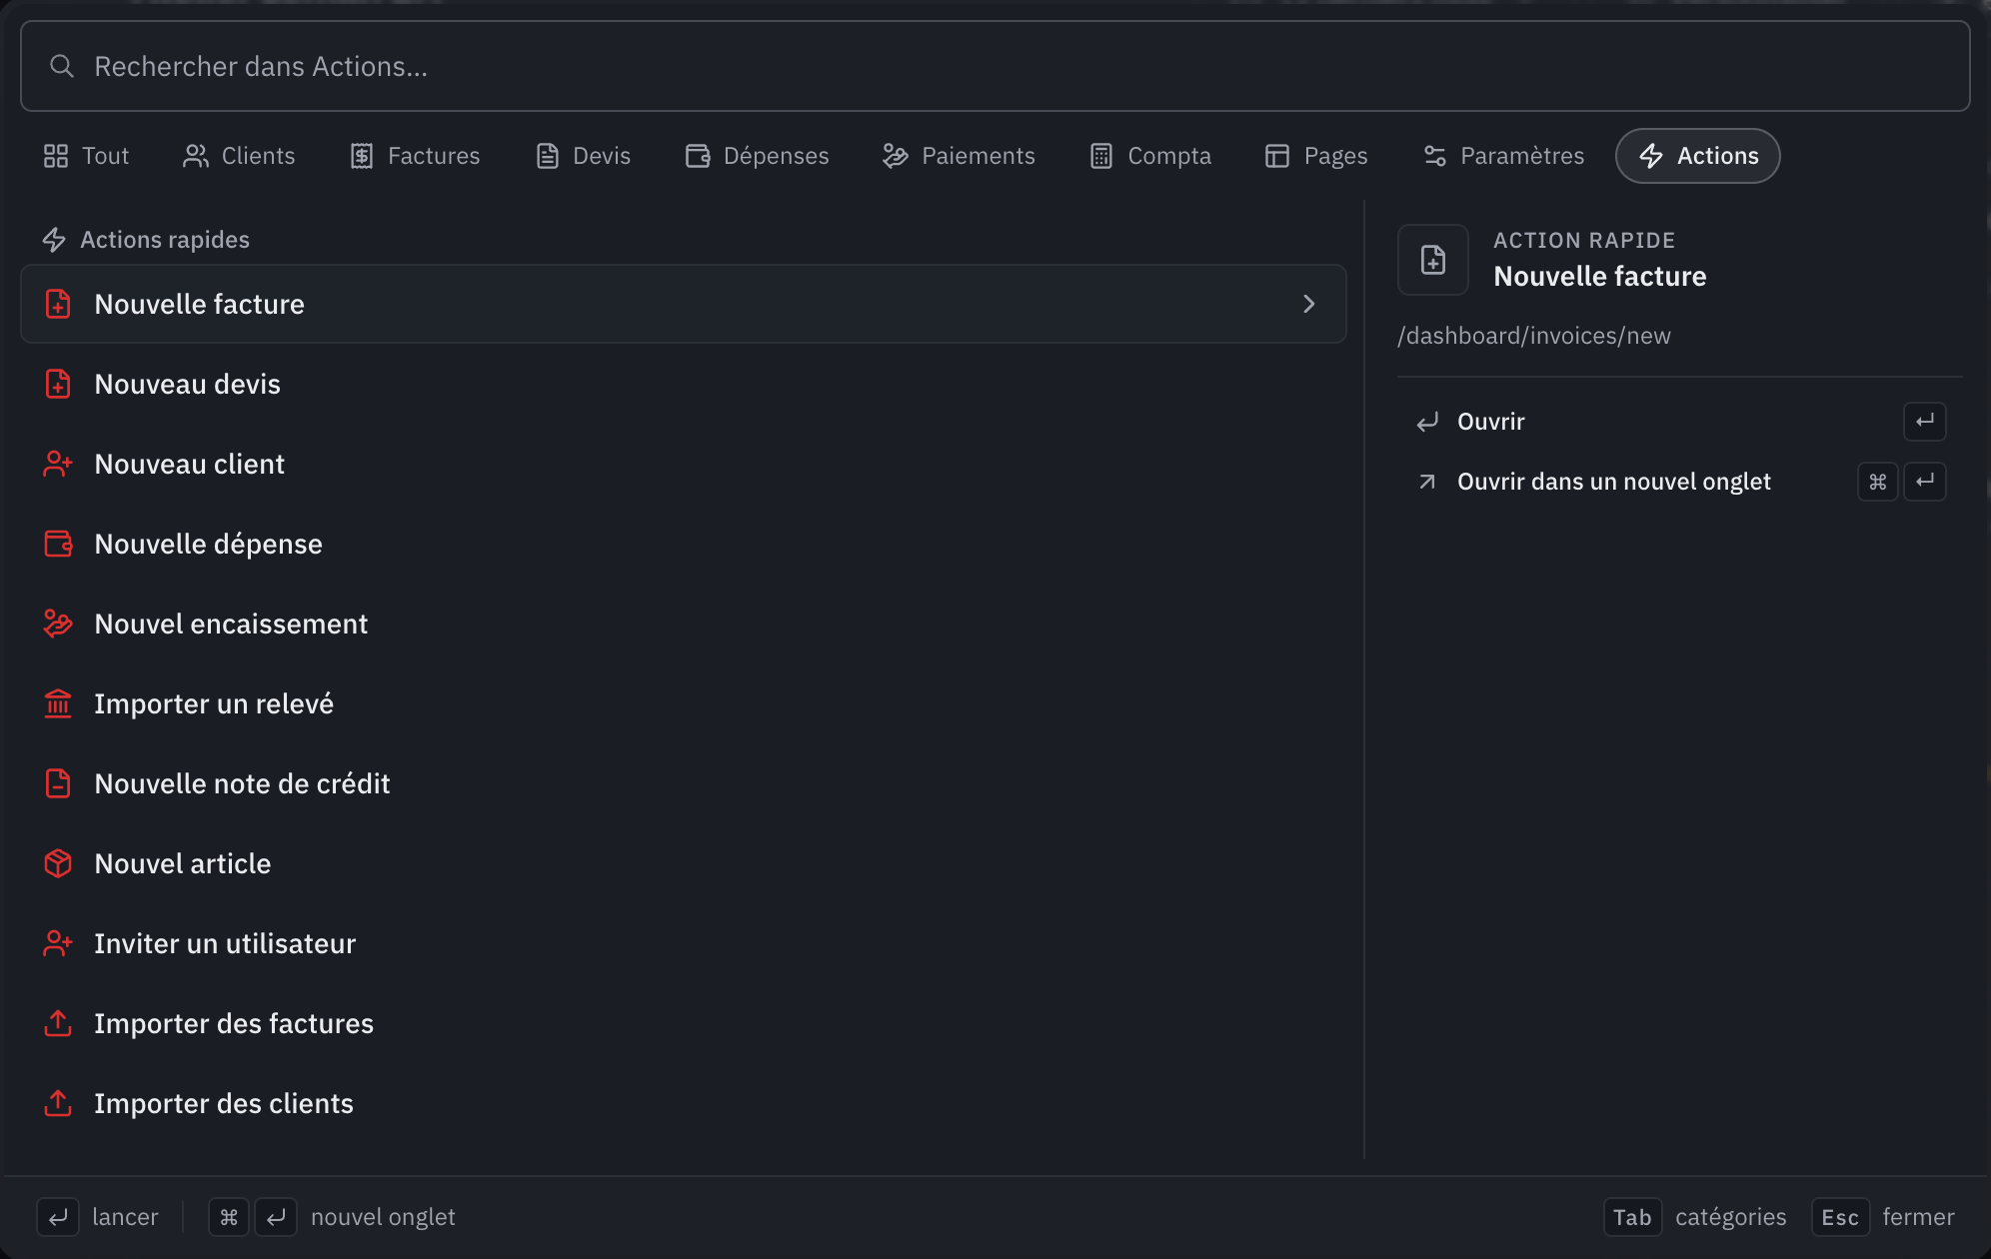Click the Nouvel article box icon
The height and width of the screenshot is (1259, 1991).
pos(58,863)
